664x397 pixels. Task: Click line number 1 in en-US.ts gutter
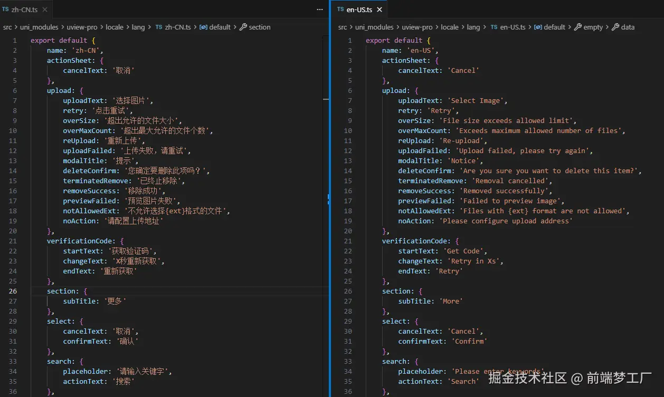point(349,40)
